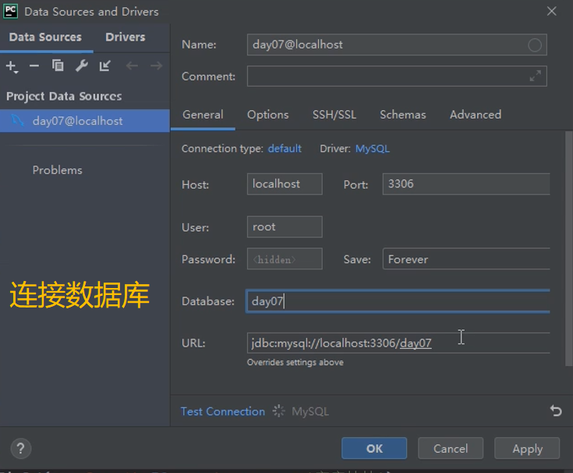Open the Advanced tab

476,115
